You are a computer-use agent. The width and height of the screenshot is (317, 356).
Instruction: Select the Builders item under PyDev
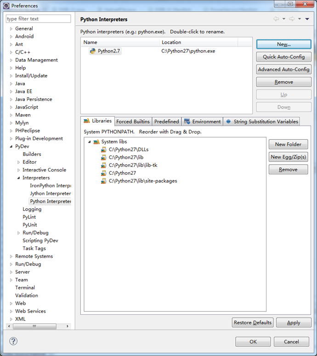pos(32,154)
